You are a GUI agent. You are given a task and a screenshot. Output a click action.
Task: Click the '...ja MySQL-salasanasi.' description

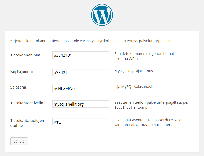(133, 87)
